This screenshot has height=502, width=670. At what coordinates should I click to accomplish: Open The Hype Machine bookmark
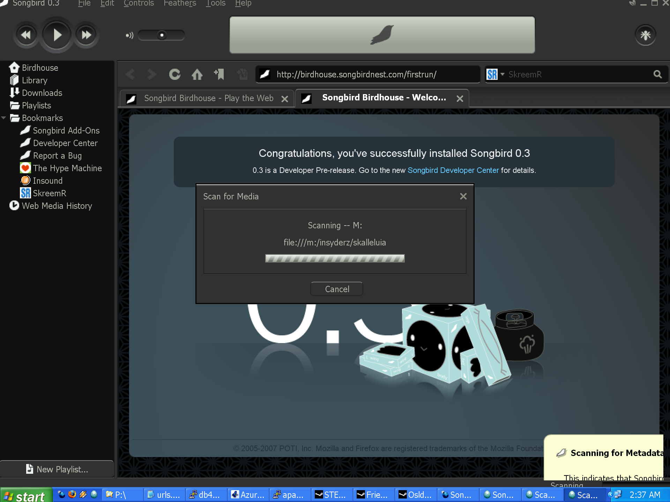61,168
